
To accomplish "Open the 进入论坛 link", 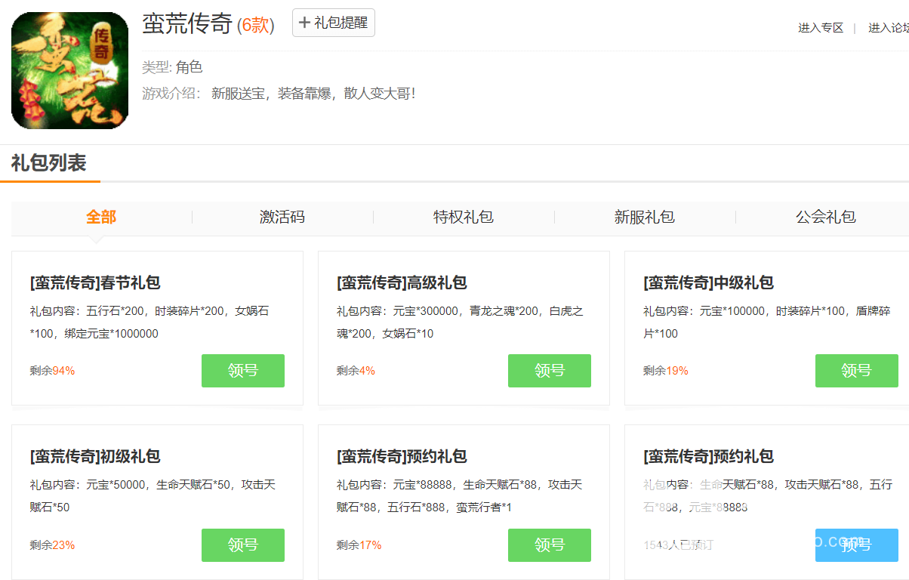I will point(889,28).
